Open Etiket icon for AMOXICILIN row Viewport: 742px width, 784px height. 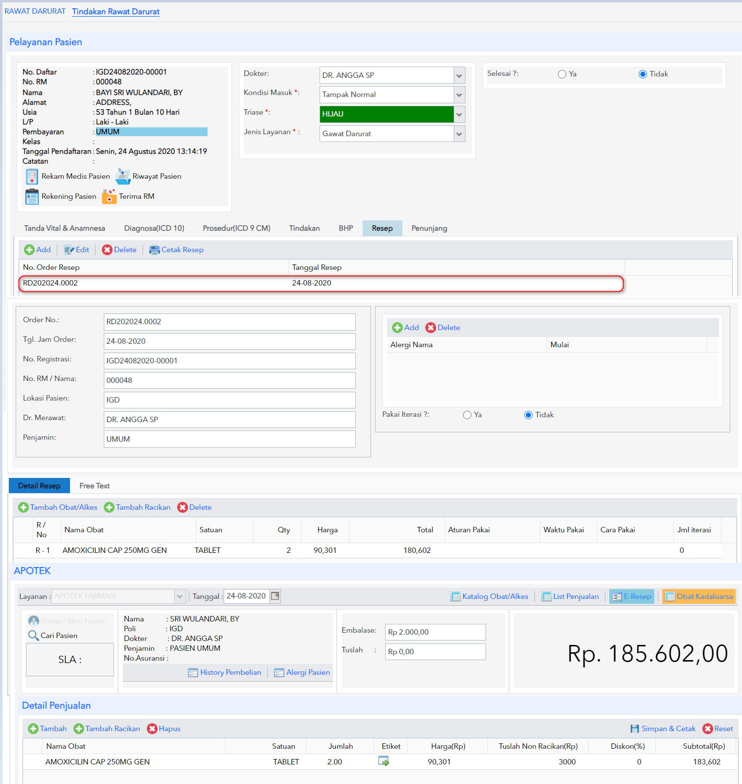click(384, 761)
